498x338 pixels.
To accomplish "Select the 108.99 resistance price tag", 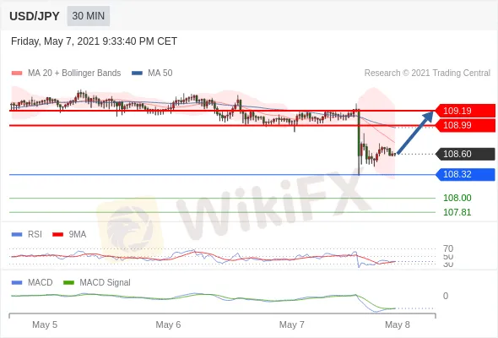I will click(x=465, y=125).
